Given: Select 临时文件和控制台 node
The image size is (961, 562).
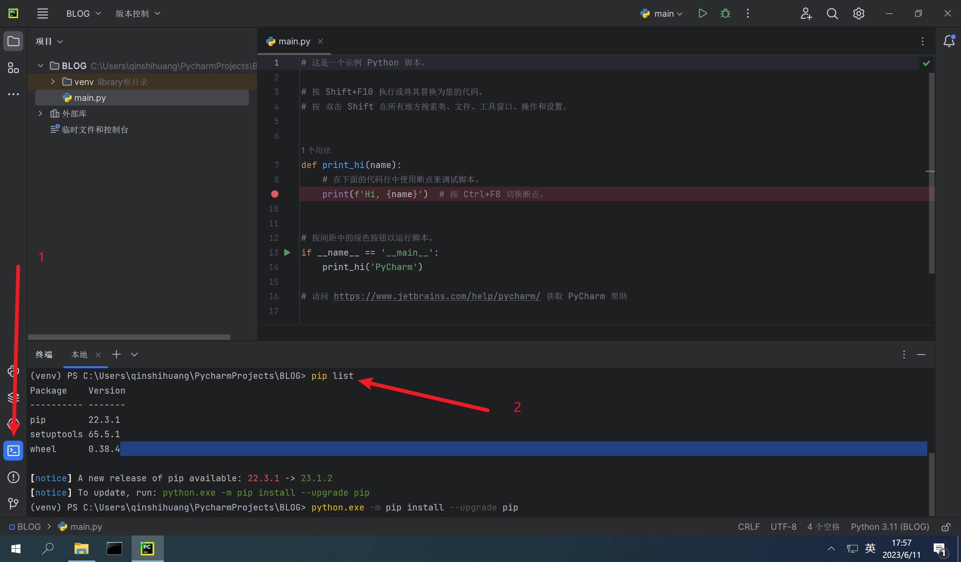Looking at the screenshot, I should coord(89,130).
